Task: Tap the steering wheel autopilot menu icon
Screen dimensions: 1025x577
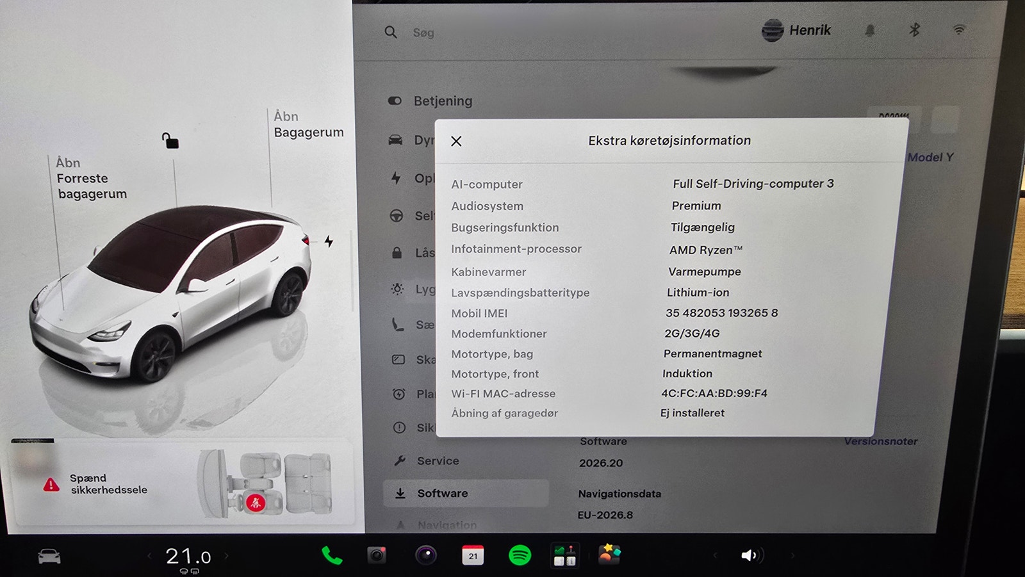Action: (x=397, y=216)
